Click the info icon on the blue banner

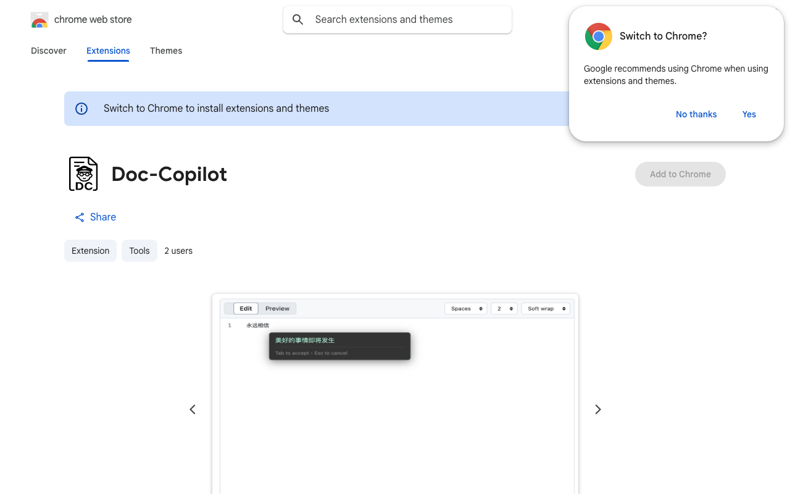coord(81,108)
